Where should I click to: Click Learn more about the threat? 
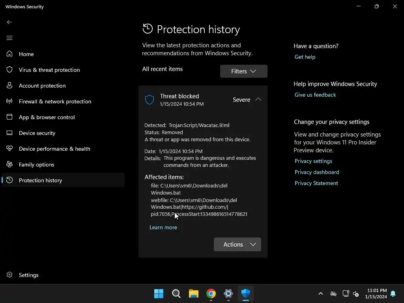[x=163, y=227]
